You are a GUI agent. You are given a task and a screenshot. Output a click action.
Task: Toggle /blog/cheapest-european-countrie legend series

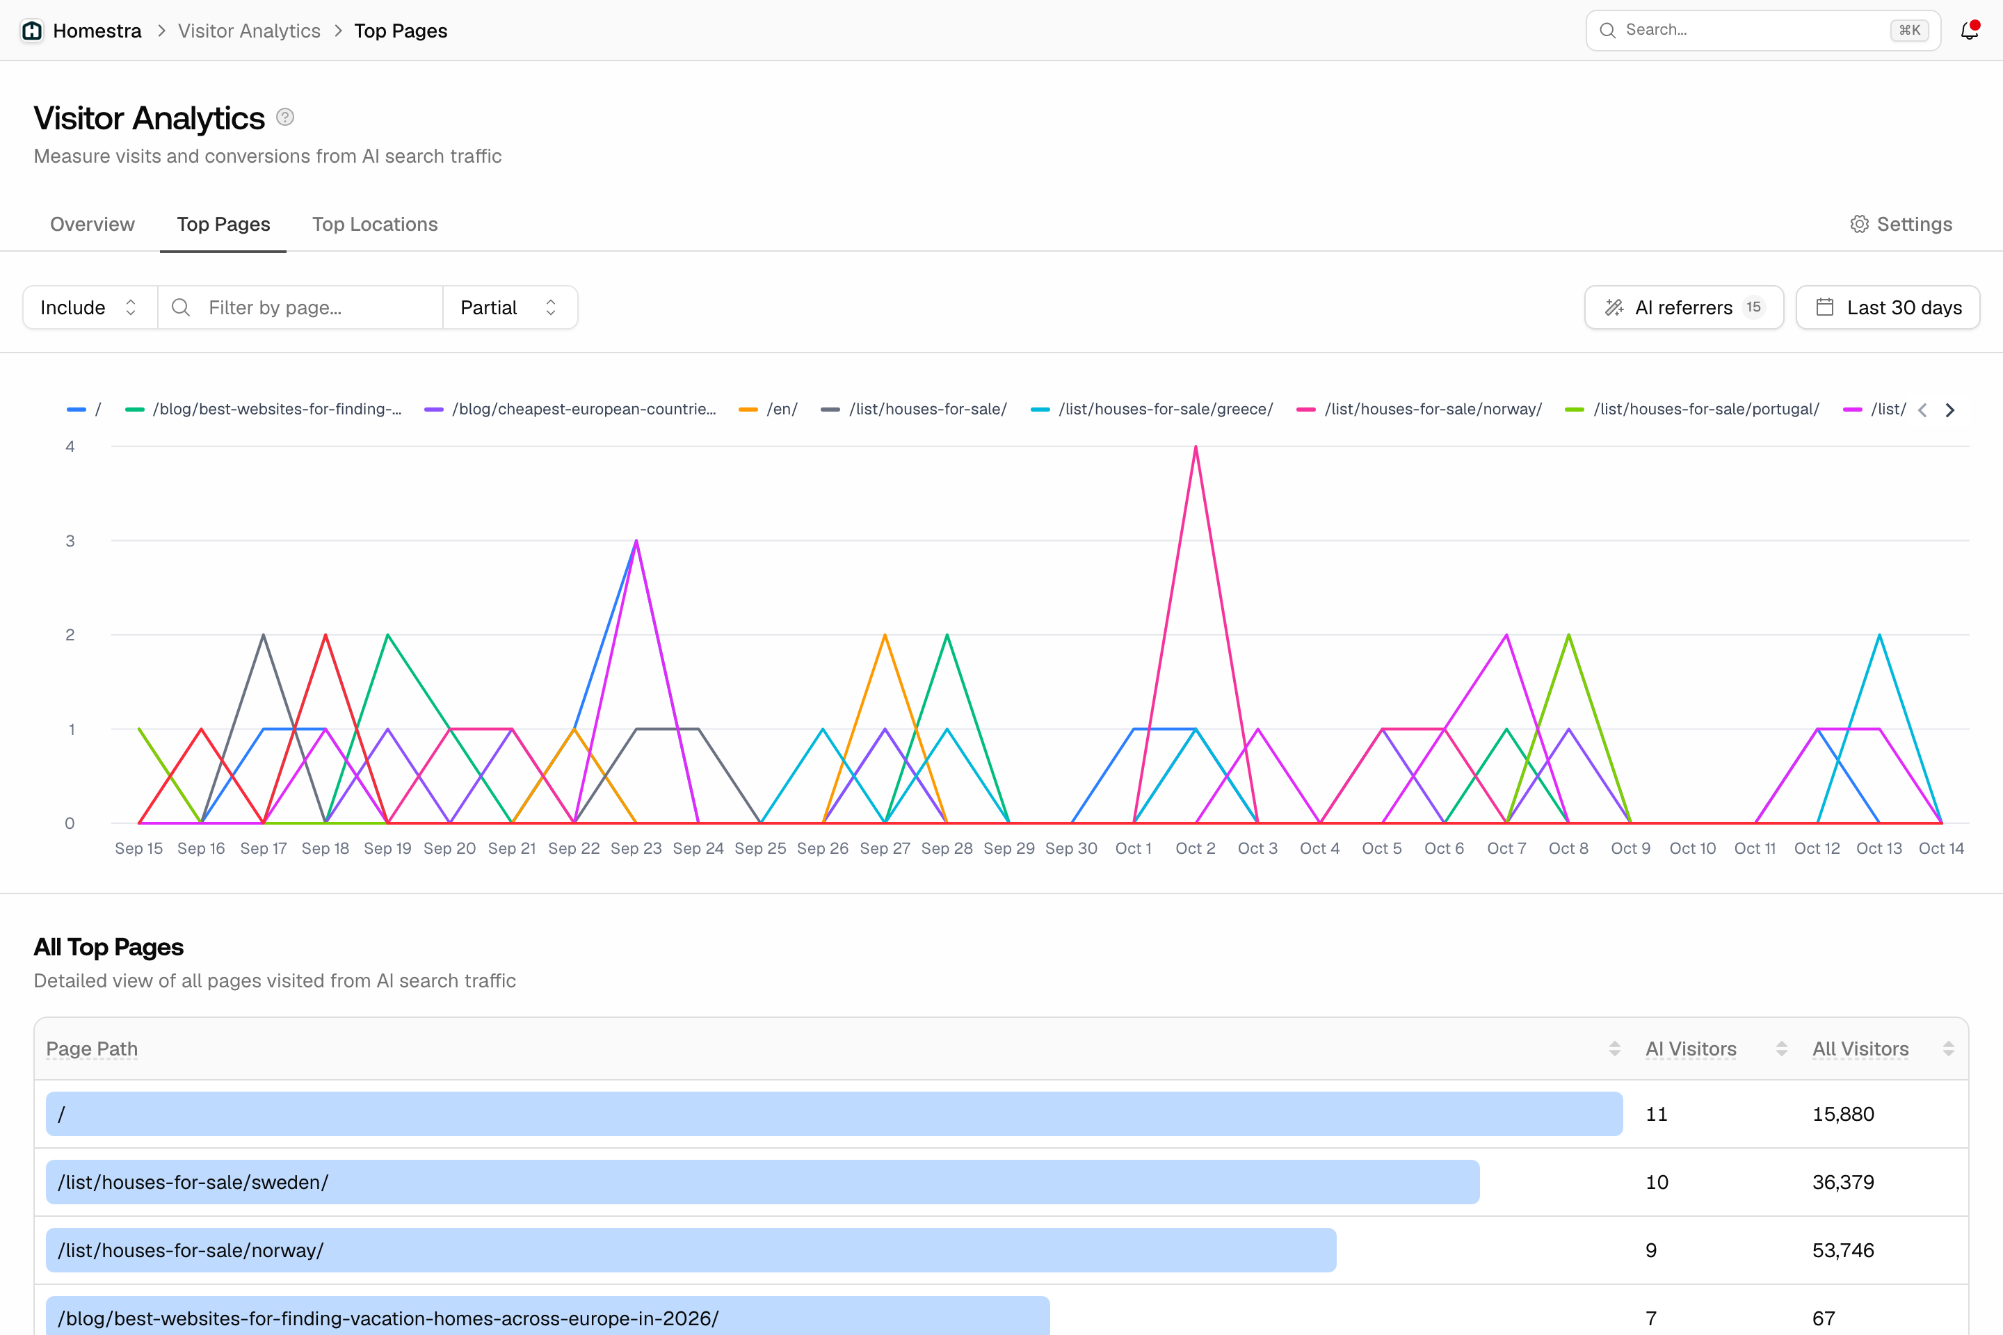coord(570,410)
